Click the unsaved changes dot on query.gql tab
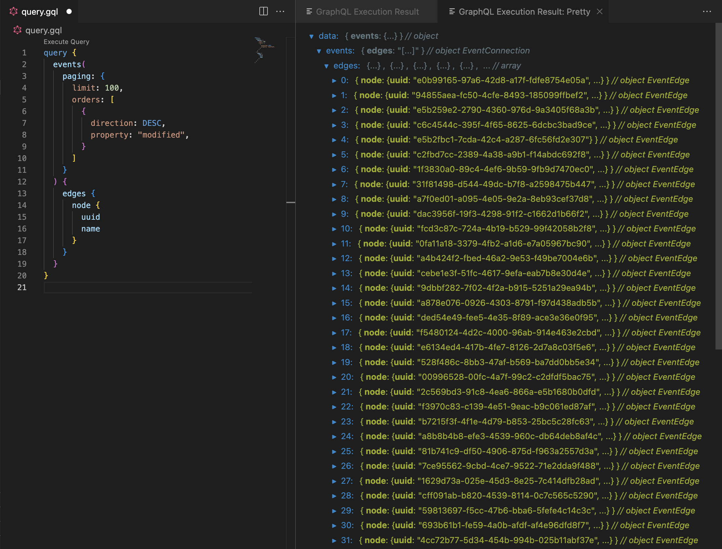 pos(69,11)
